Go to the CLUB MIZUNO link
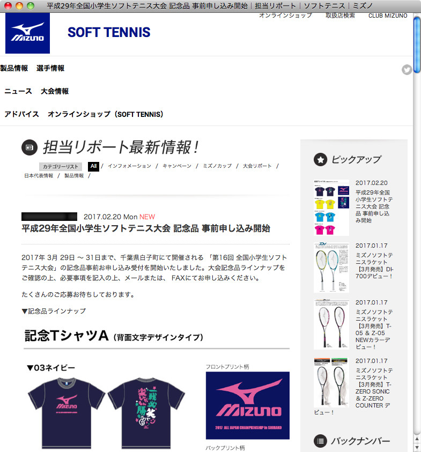 [x=388, y=16]
